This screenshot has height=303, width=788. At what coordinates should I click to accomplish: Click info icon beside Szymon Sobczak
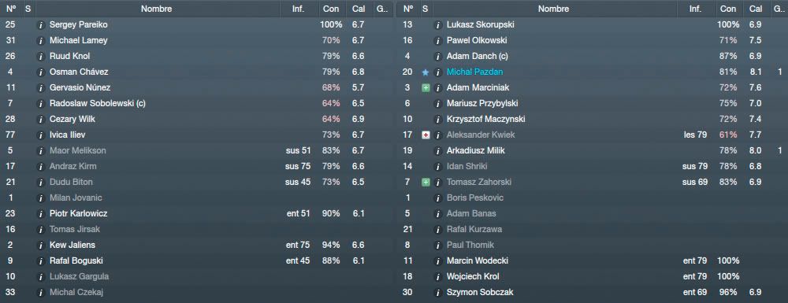click(x=438, y=292)
